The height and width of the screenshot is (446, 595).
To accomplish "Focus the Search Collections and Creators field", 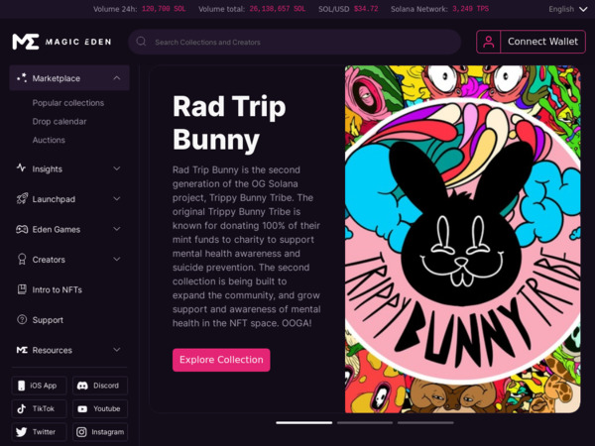I will point(295,42).
